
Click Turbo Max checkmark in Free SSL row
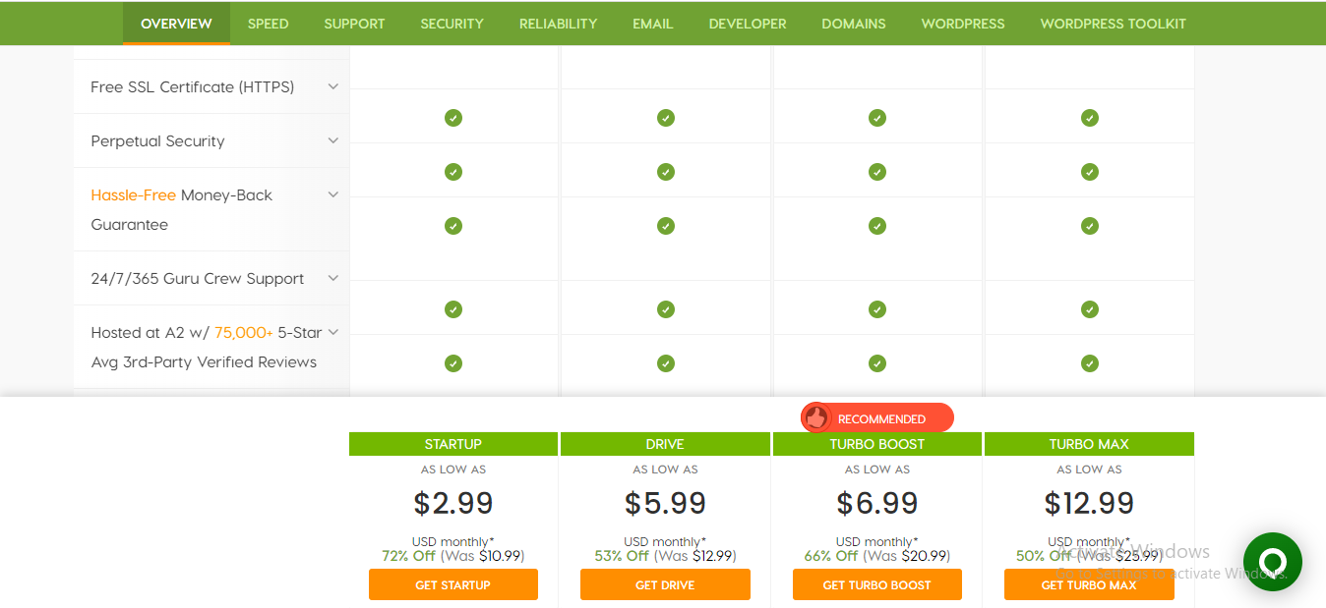coord(1089,118)
